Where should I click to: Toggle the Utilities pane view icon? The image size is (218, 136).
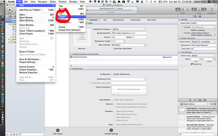(204, 9)
